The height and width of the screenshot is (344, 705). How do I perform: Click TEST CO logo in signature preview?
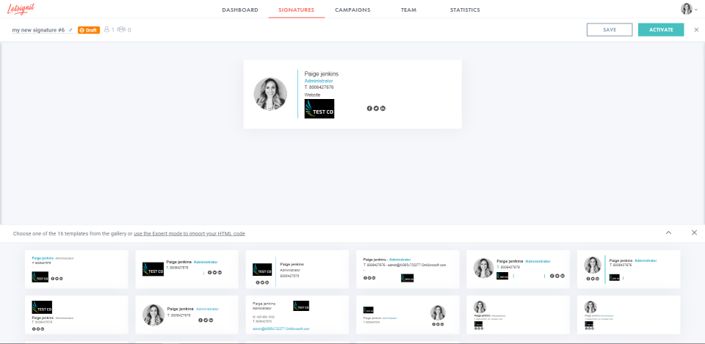(x=319, y=109)
